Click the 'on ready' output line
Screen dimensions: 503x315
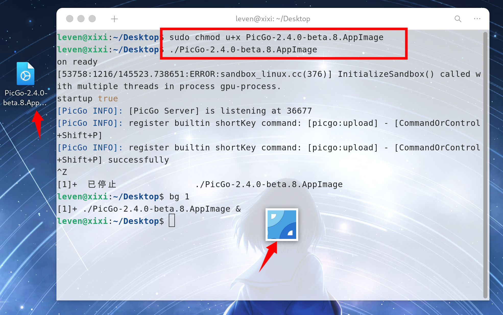click(77, 62)
